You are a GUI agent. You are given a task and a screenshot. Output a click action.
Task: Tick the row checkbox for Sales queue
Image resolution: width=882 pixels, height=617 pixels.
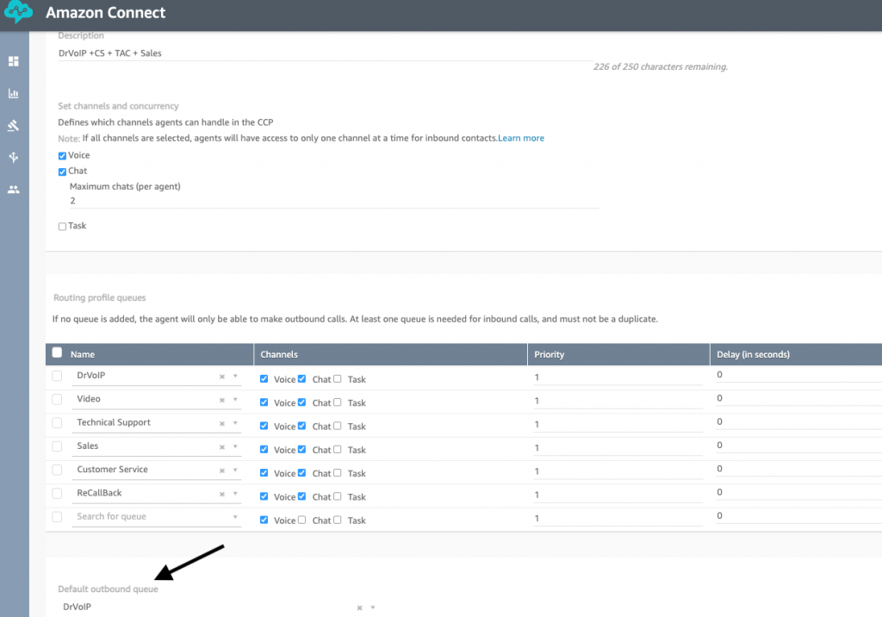[x=57, y=446]
